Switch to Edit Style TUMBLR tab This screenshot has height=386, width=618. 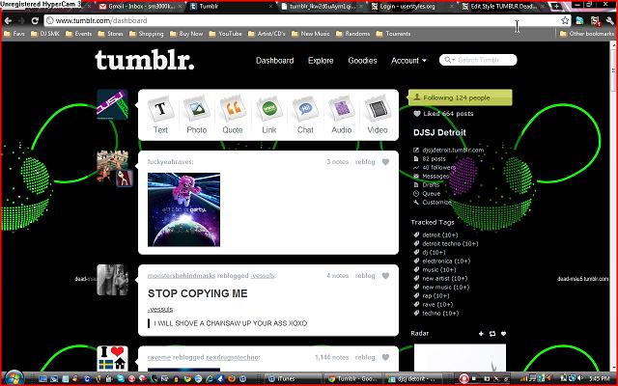click(x=503, y=7)
